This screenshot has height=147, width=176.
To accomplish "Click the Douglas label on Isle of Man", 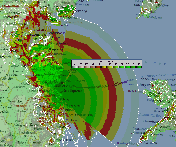I will tap(162, 5).
